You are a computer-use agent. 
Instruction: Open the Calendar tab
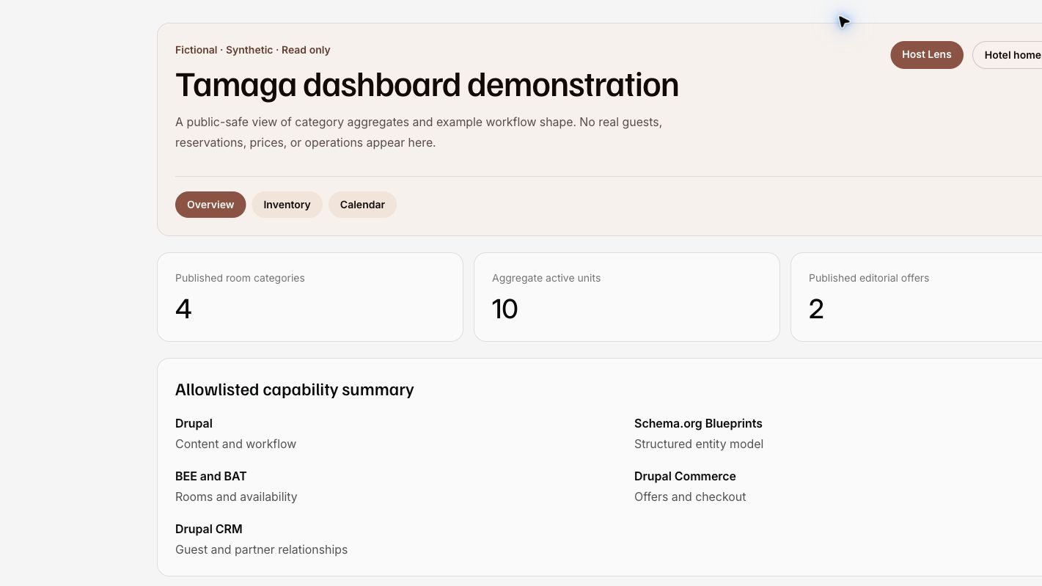pyautogui.click(x=362, y=205)
